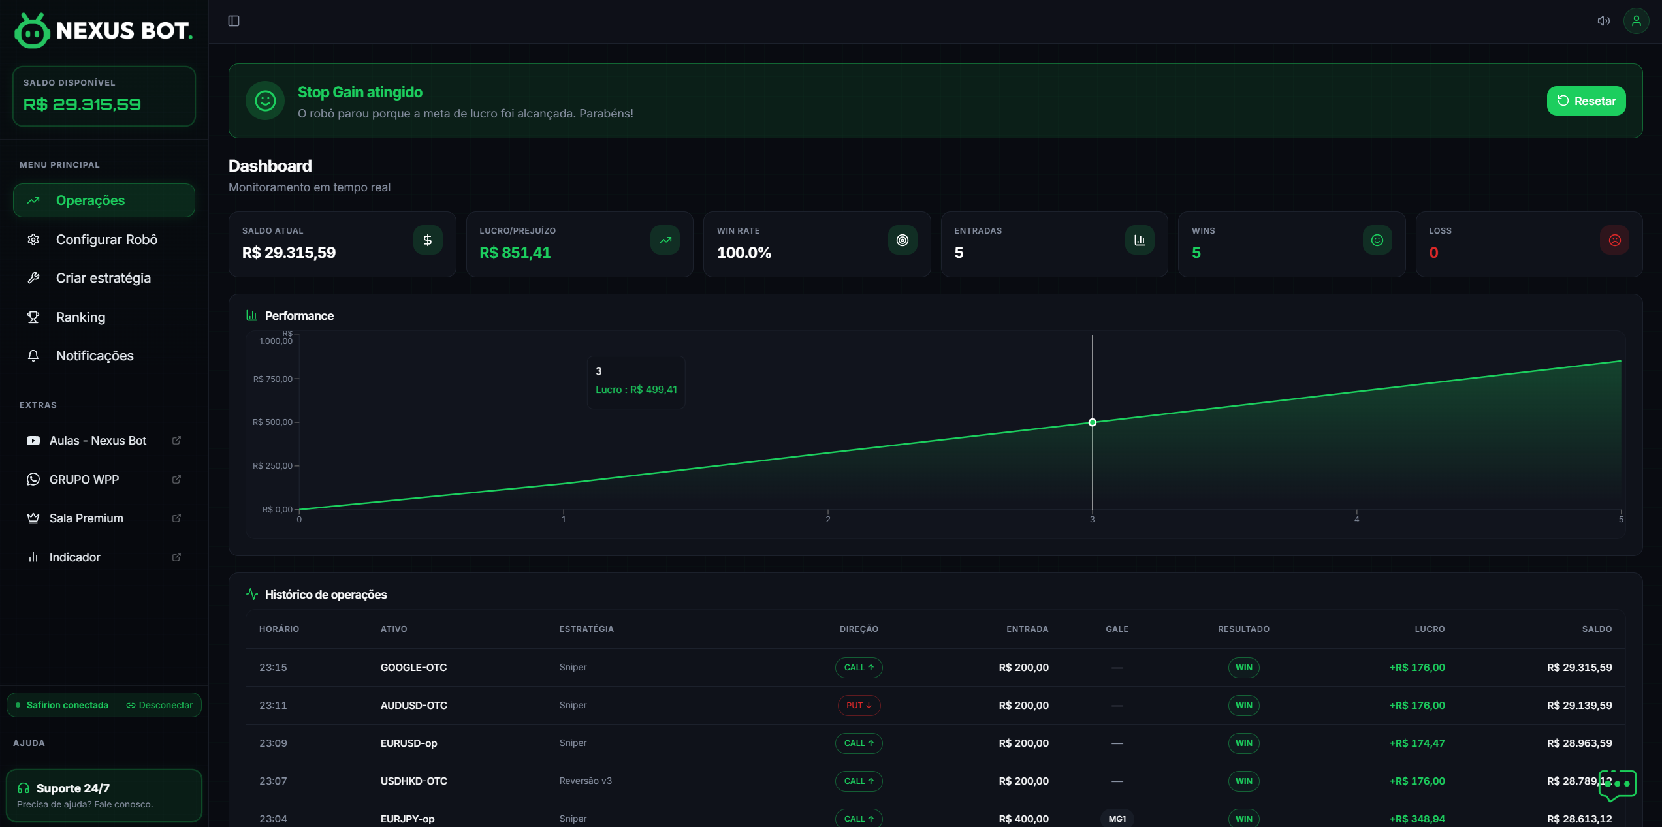1662x827 pixels.
Task: Go to the Ranking page
Action: click(x=80, y=317)
